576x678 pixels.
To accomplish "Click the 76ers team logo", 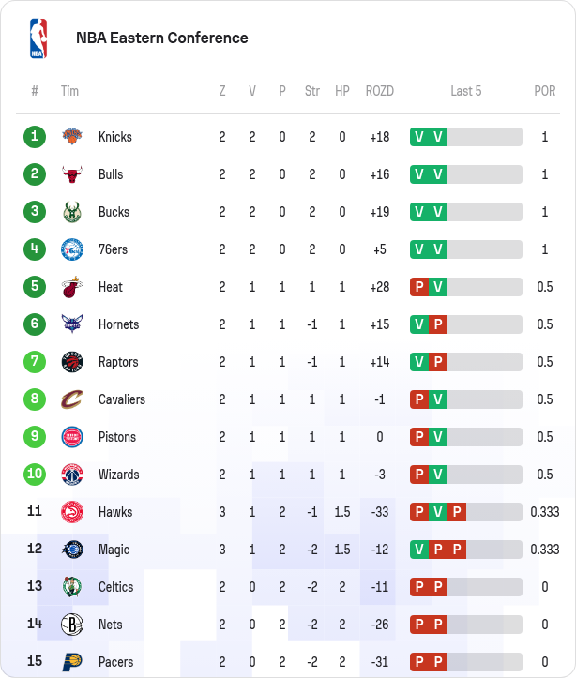I will [x=72, y=249].
